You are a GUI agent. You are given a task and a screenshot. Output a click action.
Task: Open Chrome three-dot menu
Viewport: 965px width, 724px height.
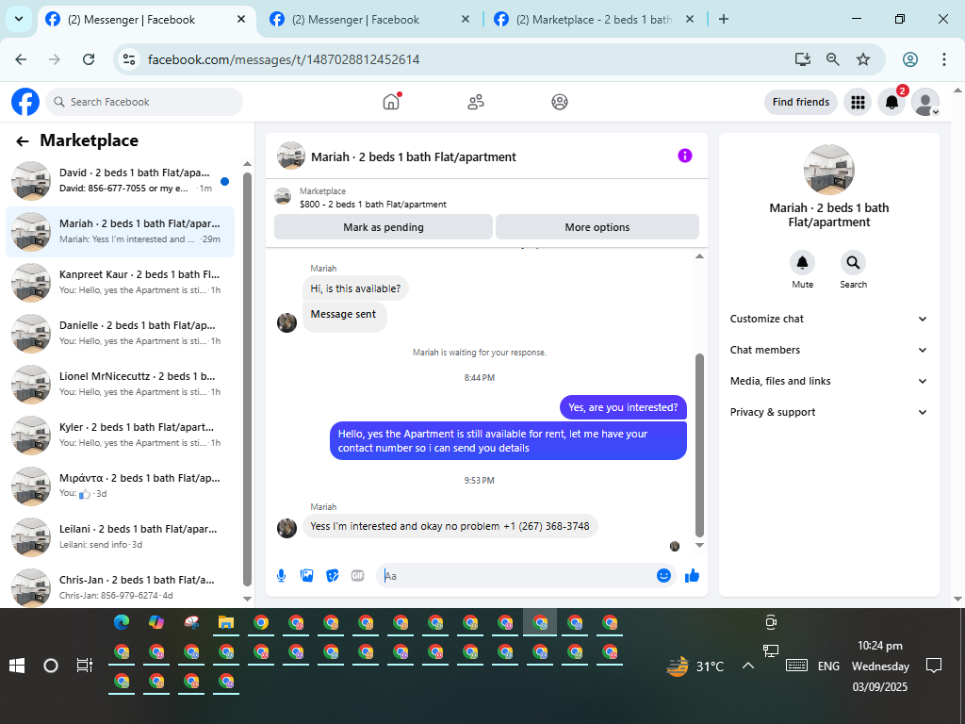tap(944, 59)
